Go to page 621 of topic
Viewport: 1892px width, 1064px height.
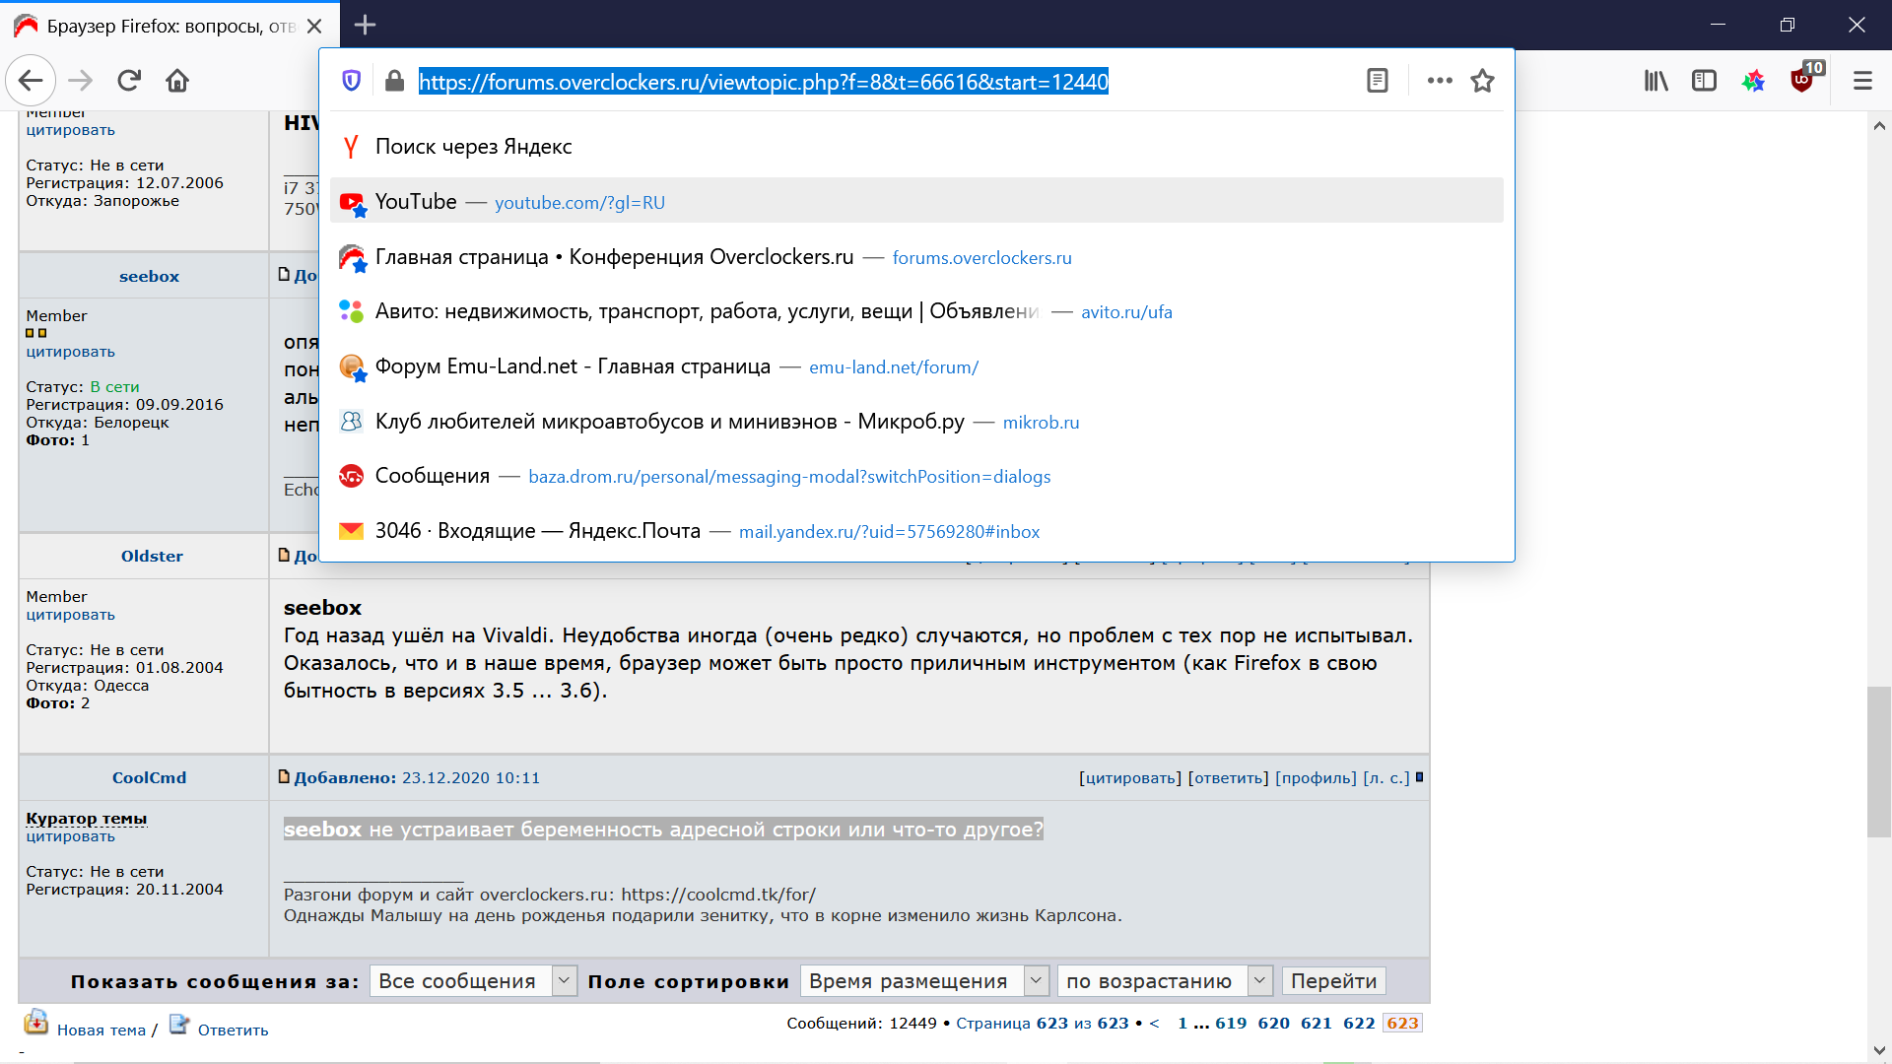pyautogui.click(x=1316, y=1023)
